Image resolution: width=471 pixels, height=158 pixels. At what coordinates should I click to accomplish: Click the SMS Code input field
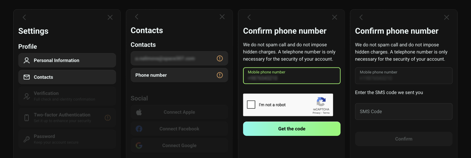tap(404, 111)
